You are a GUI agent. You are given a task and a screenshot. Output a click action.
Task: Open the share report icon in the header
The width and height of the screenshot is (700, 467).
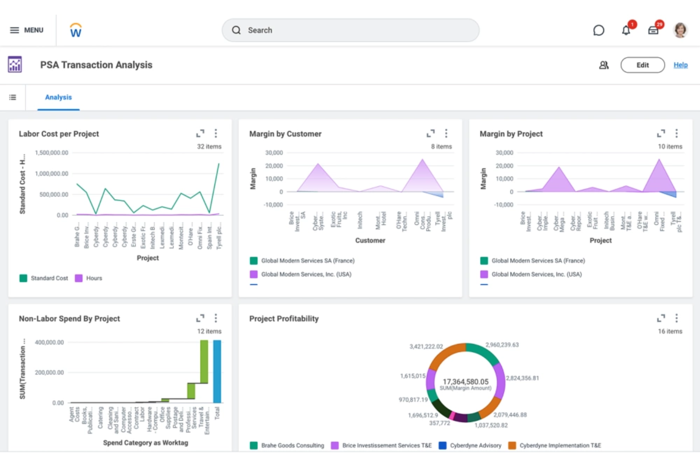tap(604, 65)
